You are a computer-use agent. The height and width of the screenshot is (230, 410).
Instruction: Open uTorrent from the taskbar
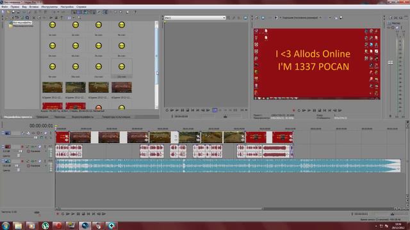coord(45,226)
